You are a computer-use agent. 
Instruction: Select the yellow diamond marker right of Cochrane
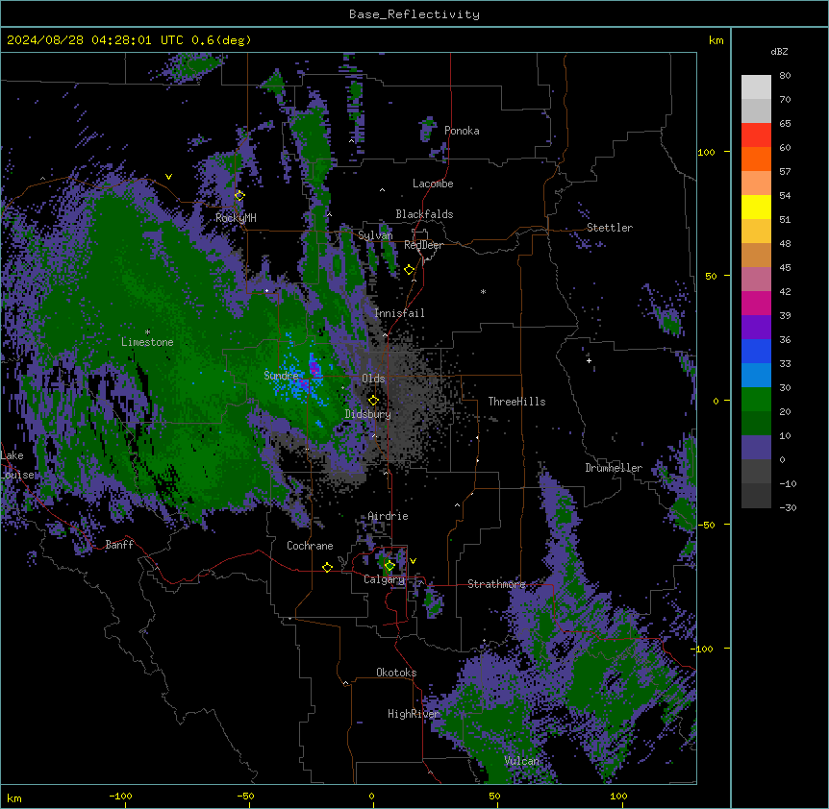pos(327,567)
